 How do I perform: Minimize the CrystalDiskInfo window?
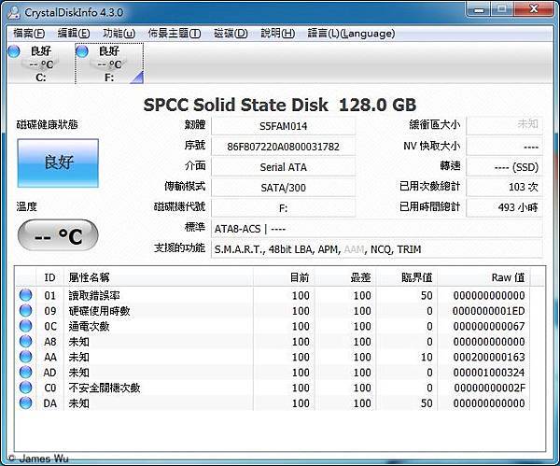(479, 9)
